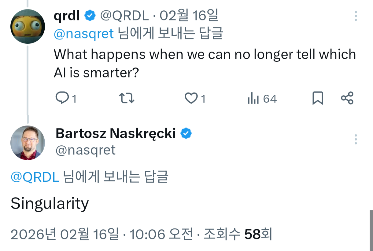Click the share icon on qrdl's tweet
This screenshot has width=373, height=251.
347,98
